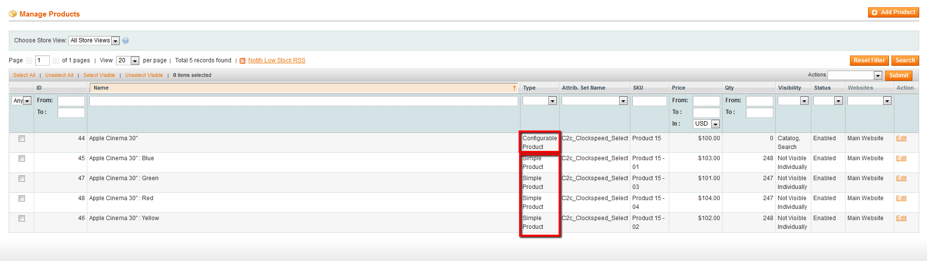Edit the Apple Cinema 30" : Green product
The image size is (927, 261).
(901, 179)
